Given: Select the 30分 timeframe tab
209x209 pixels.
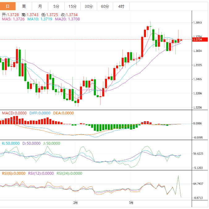Looking at the screenshot, I should [x=89, y=6].
